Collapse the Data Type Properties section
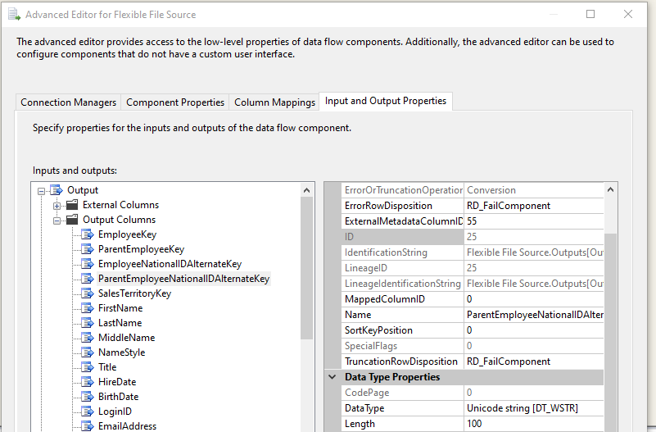Image resolution: width=656 pixels, height=432 pixels. [x=333, y=377]
